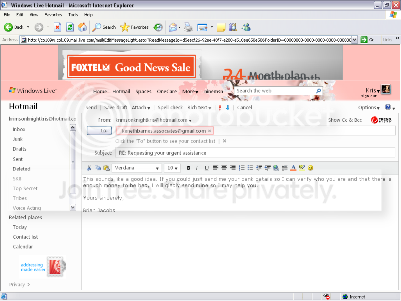The width and height of the screenshot is (401, 301).
Task: Print the page with printer icon
Action: (188, 27)
